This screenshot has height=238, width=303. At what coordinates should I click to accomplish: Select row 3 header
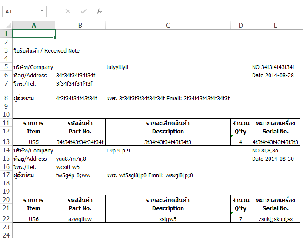(6, 50)
